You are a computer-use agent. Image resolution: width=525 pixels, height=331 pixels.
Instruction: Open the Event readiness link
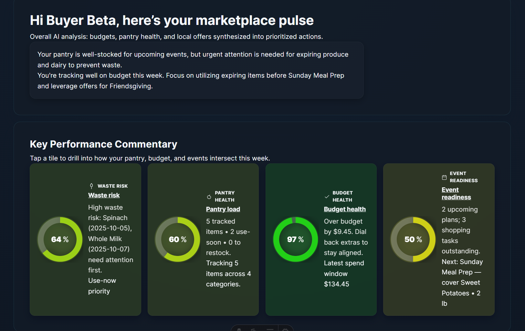pyautogui.click(x=456, y=193)
